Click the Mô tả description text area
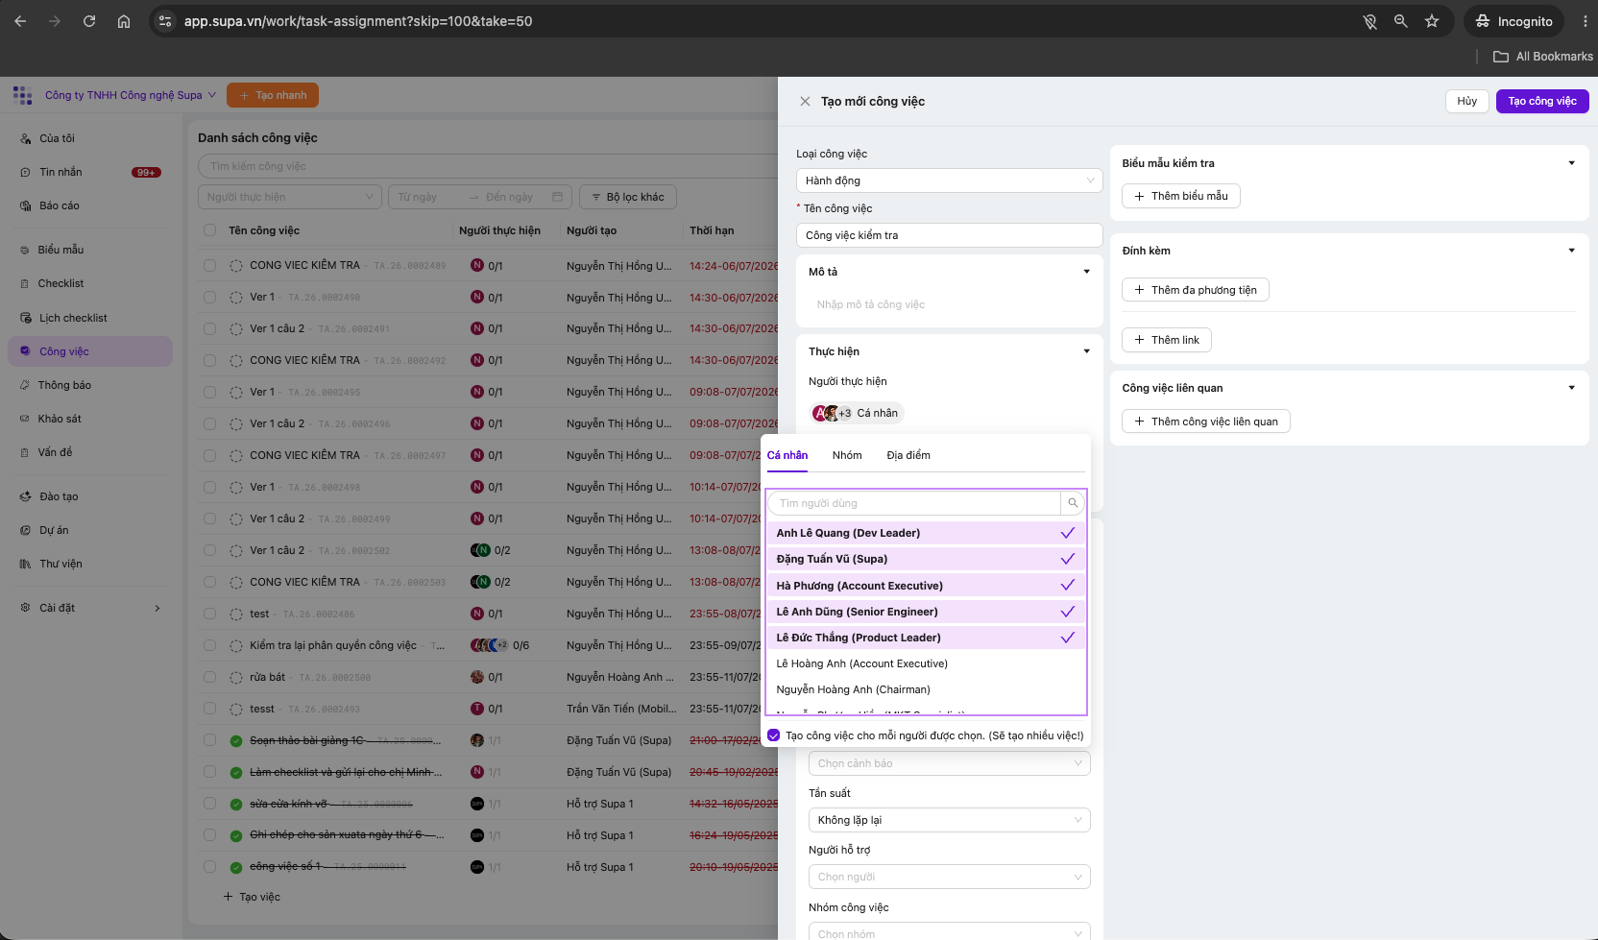 coord(949,304)
